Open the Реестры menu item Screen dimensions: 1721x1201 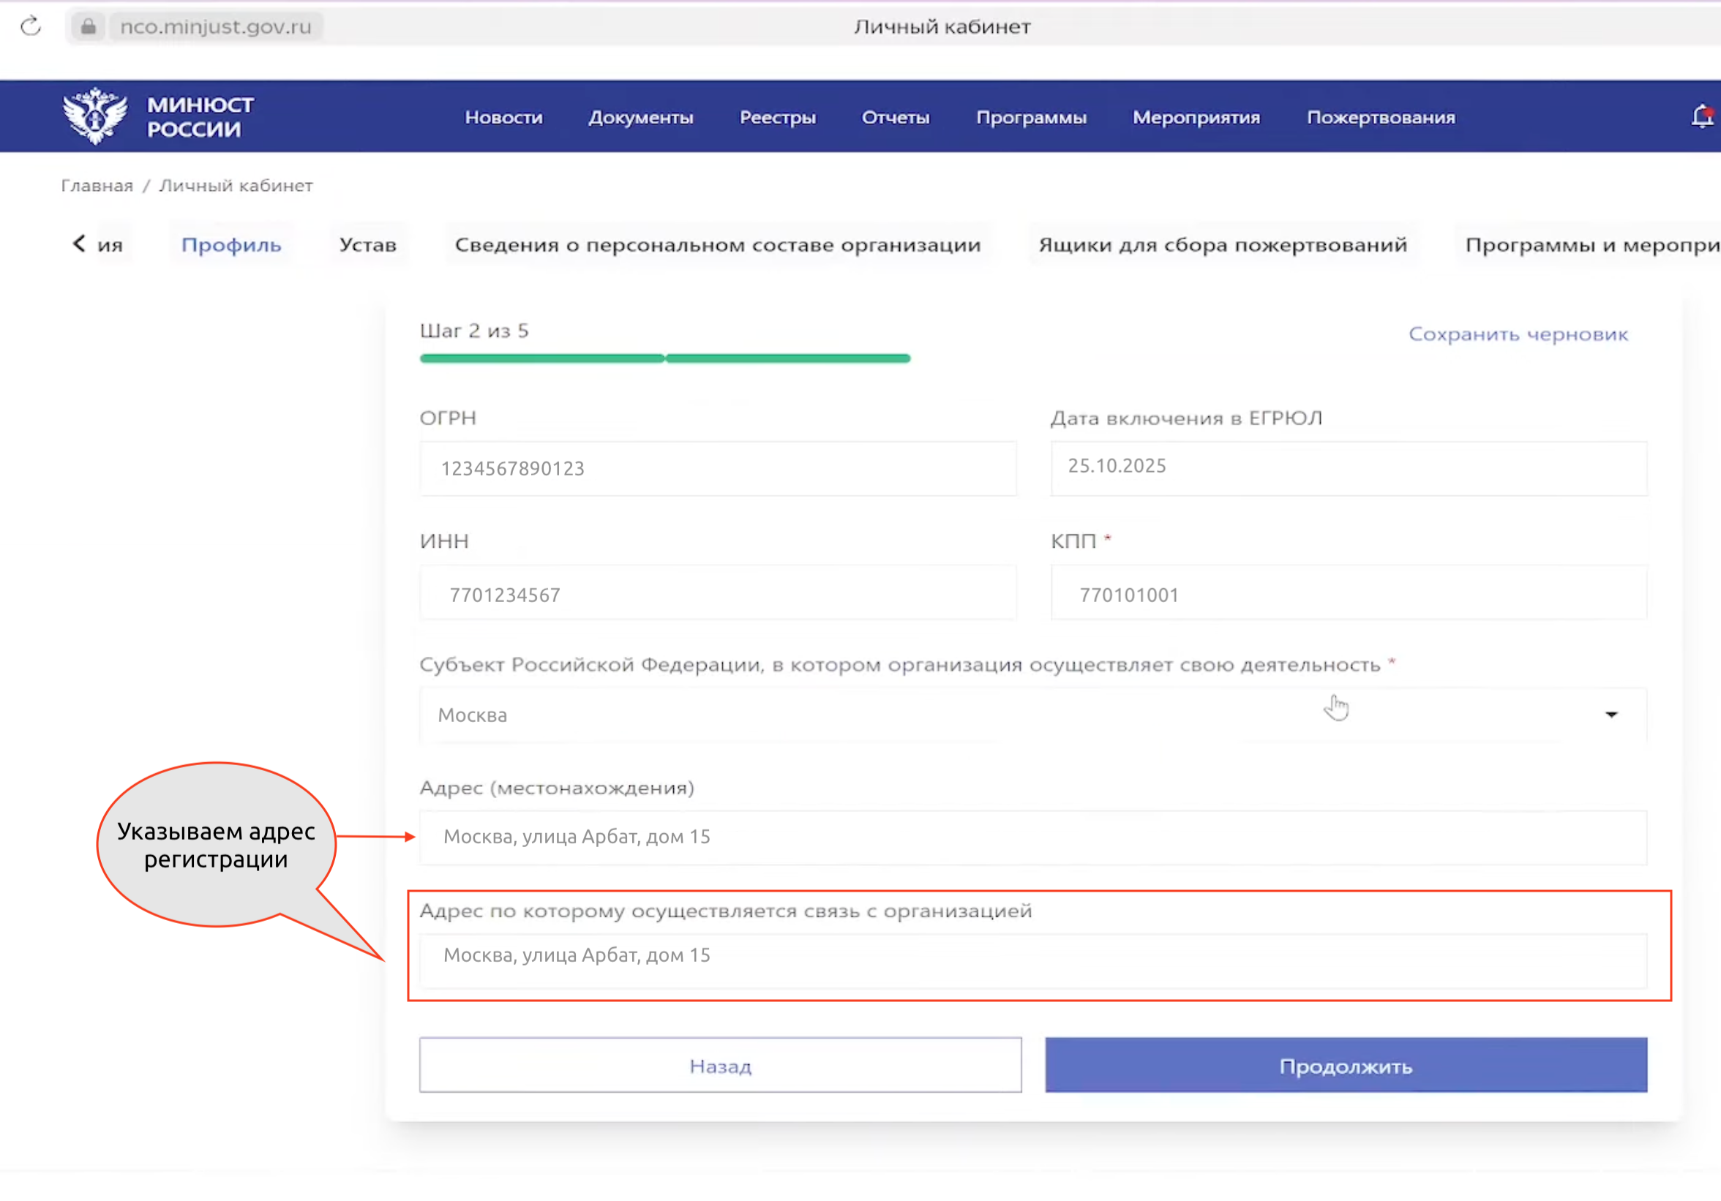click(x=777, y=117)
